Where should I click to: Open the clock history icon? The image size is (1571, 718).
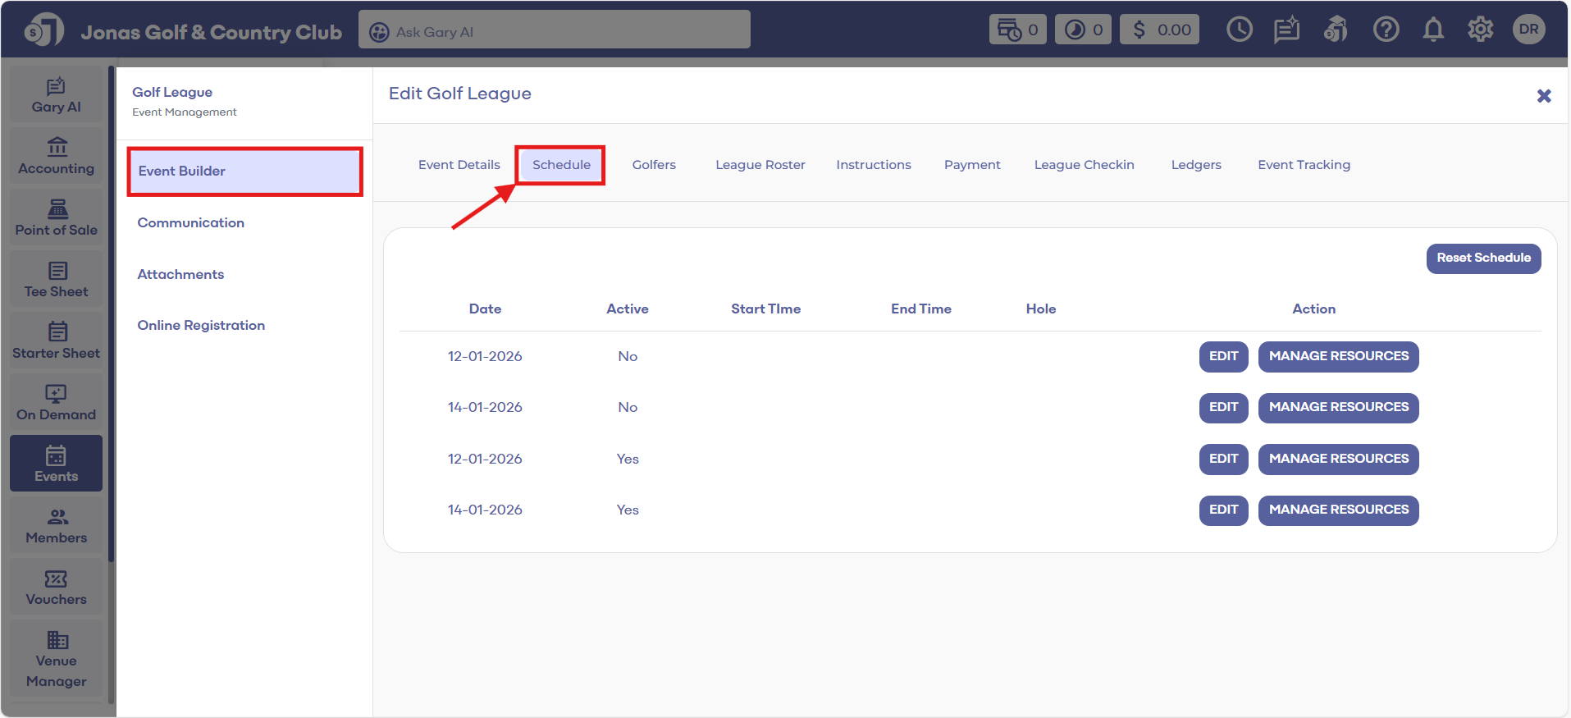pos(1239,30)
